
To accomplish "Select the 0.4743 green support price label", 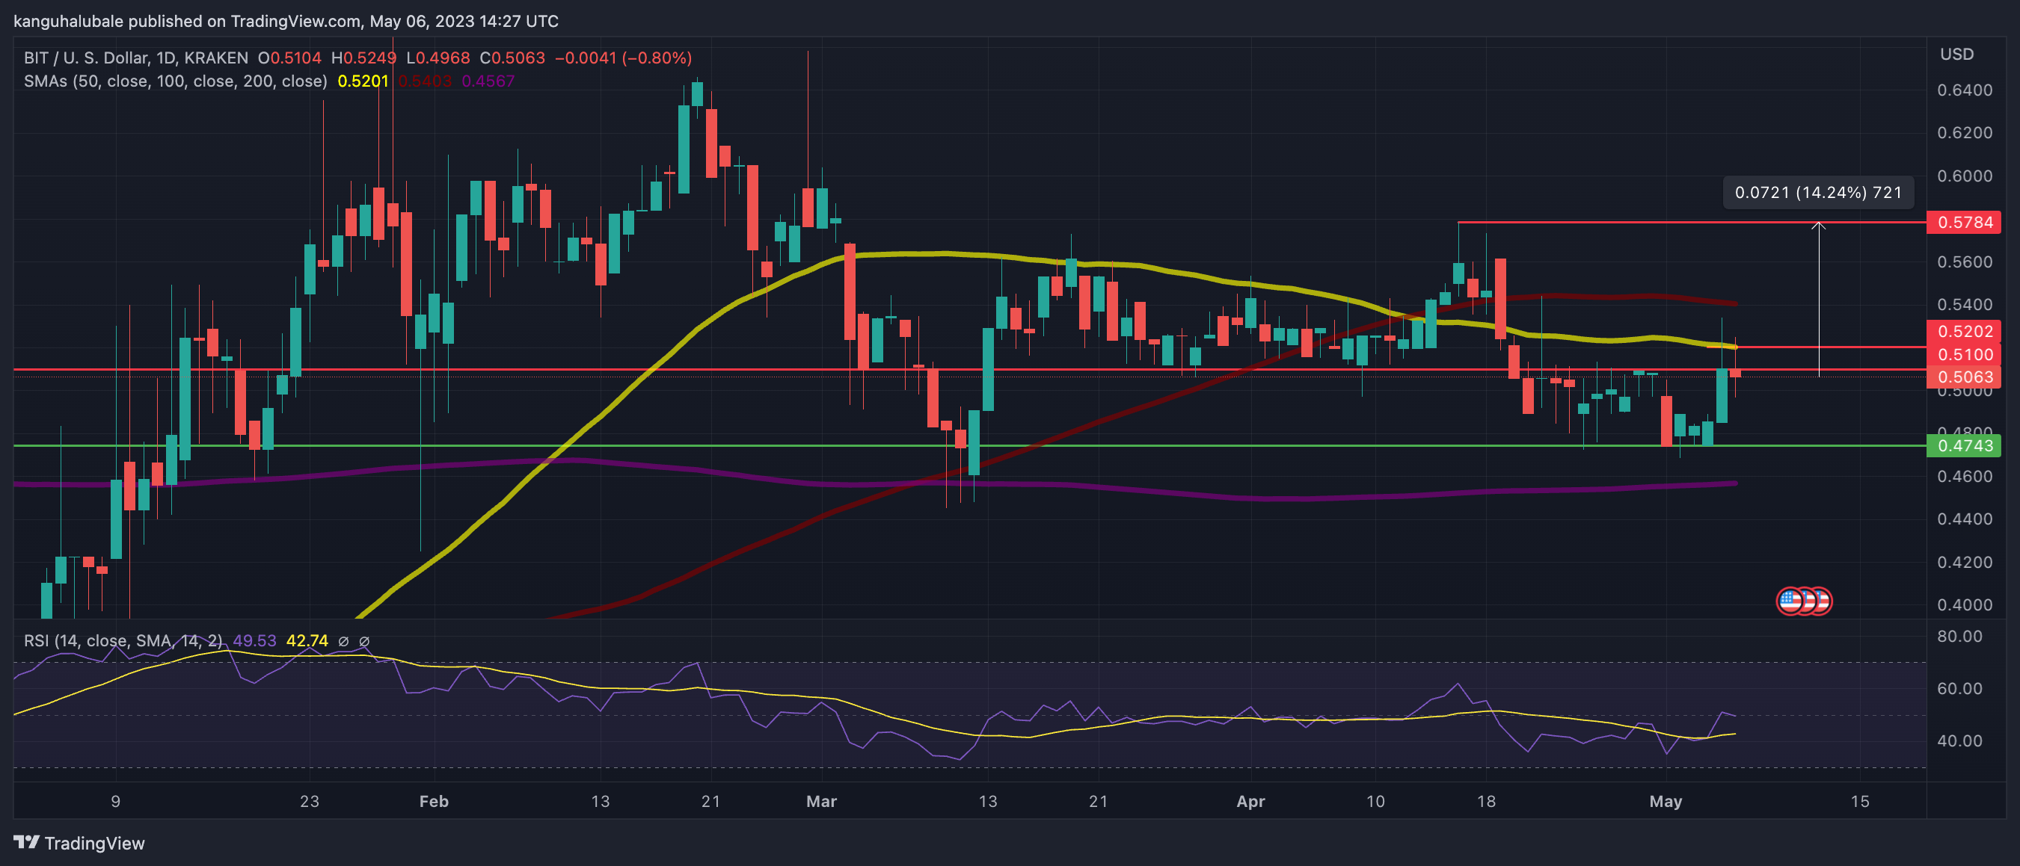I will [1965, 446].
